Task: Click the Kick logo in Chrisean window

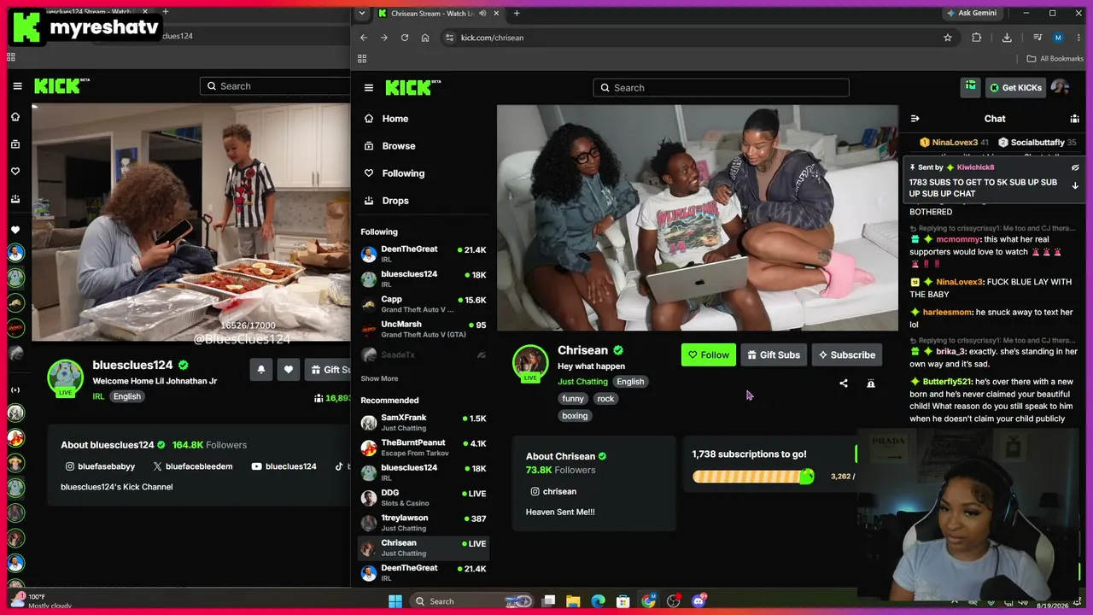Action: pyautogui.click(x=412, y=87)
